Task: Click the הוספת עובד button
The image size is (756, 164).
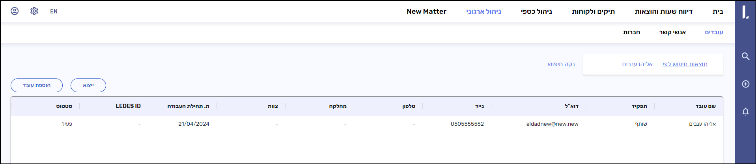Action: [x=37, y=85]
